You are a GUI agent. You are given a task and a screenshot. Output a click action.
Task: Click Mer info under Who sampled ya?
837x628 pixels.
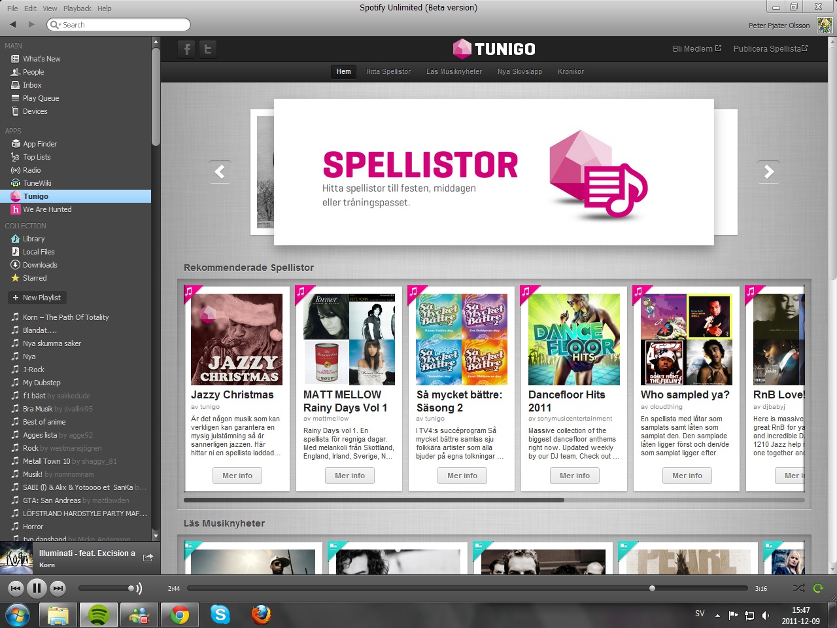click(x=687, y=476)
